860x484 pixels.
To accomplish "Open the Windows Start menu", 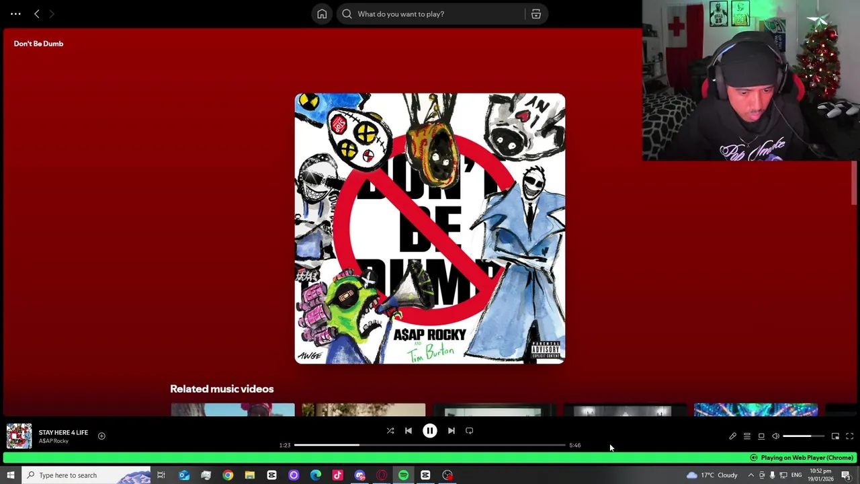I will coord(10,475).
